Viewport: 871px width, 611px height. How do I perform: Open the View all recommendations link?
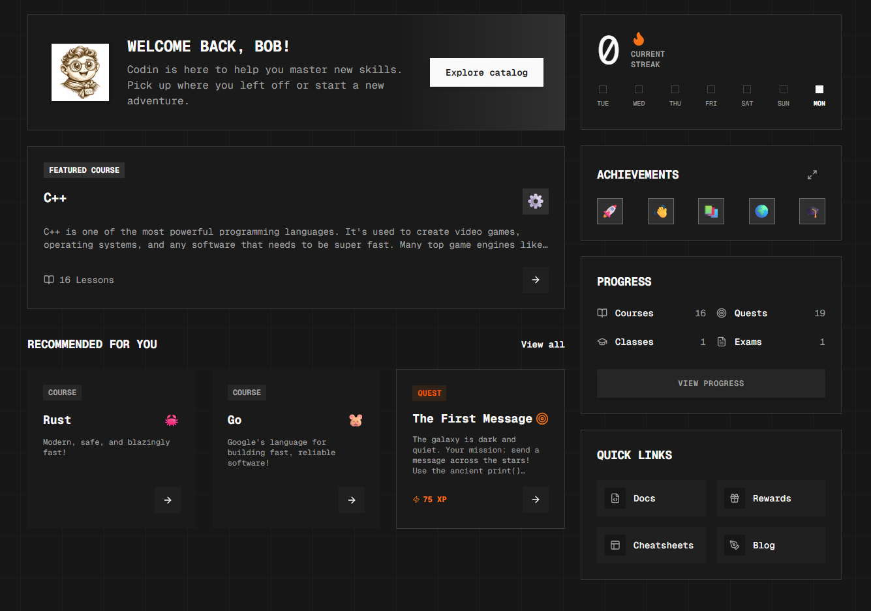click(543, 344)
